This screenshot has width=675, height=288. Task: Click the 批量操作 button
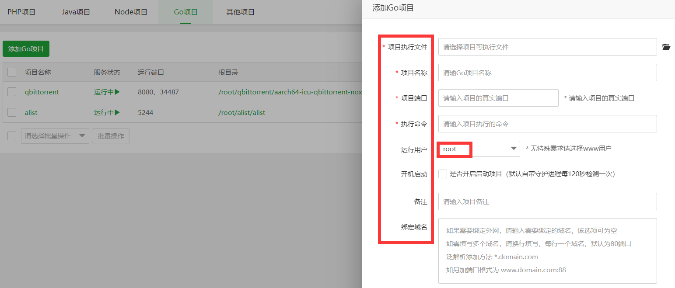pyautogui.click(x=111, y=135)
